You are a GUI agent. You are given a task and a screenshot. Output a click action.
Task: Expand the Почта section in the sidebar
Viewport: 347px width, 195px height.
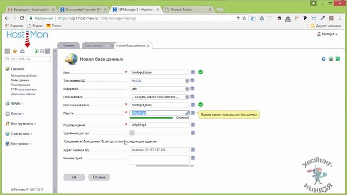point(15,113)
